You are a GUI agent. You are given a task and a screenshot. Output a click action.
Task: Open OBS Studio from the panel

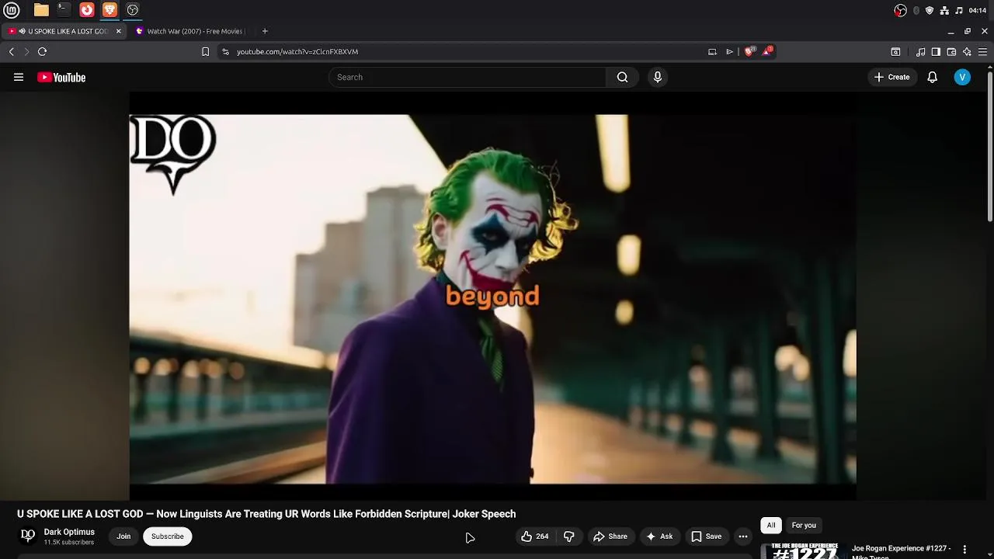click(133, 10)
